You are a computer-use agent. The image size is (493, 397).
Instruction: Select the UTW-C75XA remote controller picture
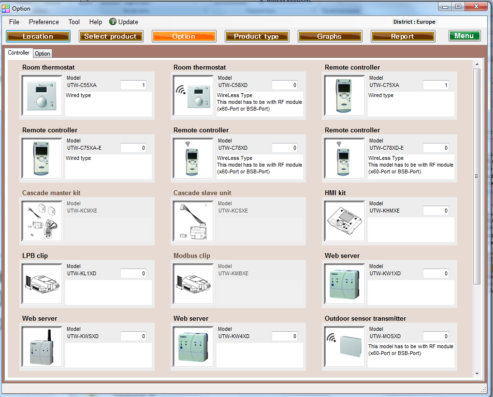coord(345,96)
